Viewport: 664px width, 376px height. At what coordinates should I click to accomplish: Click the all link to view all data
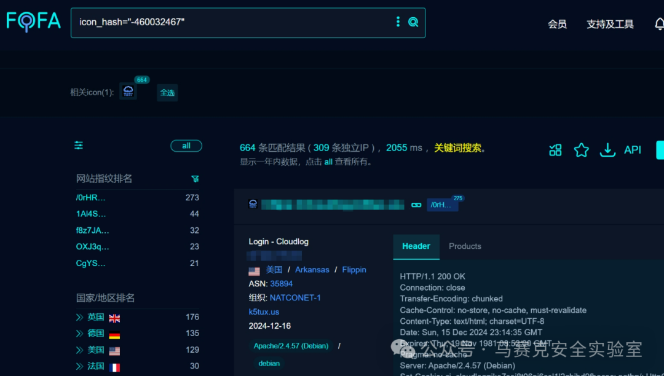coord(328,162)
